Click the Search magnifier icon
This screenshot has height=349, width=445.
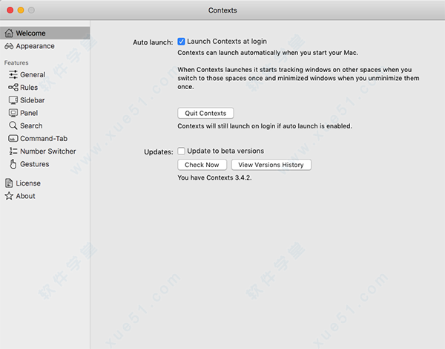click(x=13, y=125)
